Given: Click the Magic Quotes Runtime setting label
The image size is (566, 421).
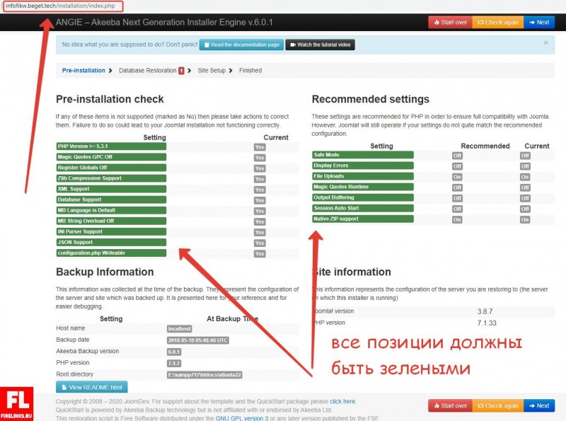Looking at the screenshot, I should pos(363,187).
